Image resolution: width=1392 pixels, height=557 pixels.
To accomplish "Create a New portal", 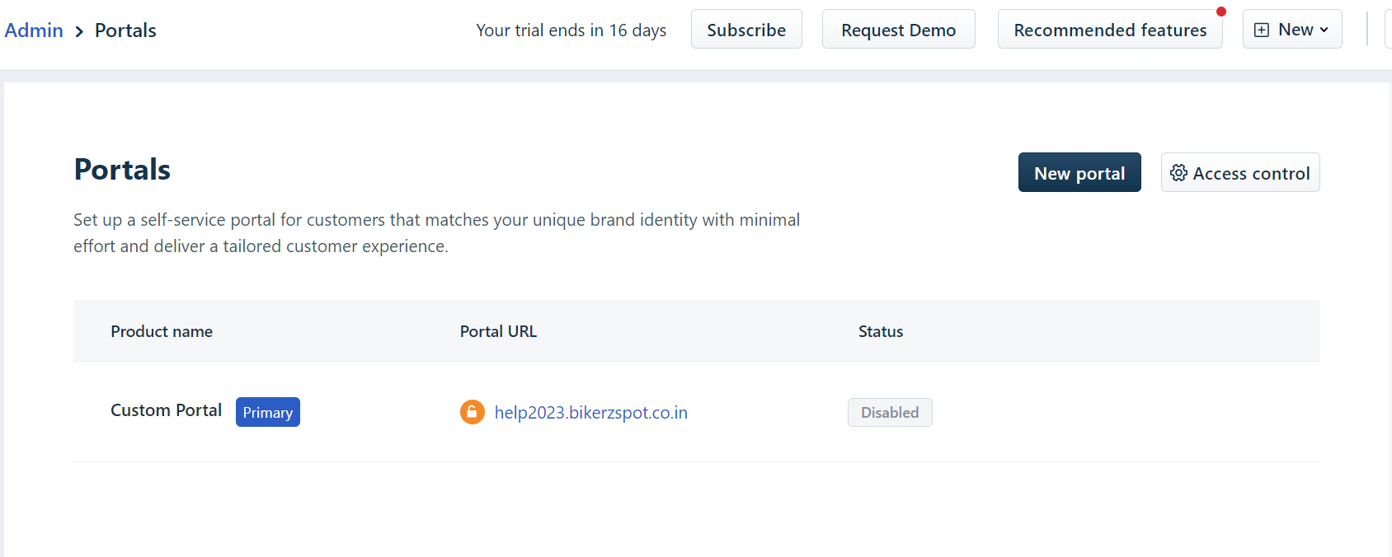I will coord(1079,173).
